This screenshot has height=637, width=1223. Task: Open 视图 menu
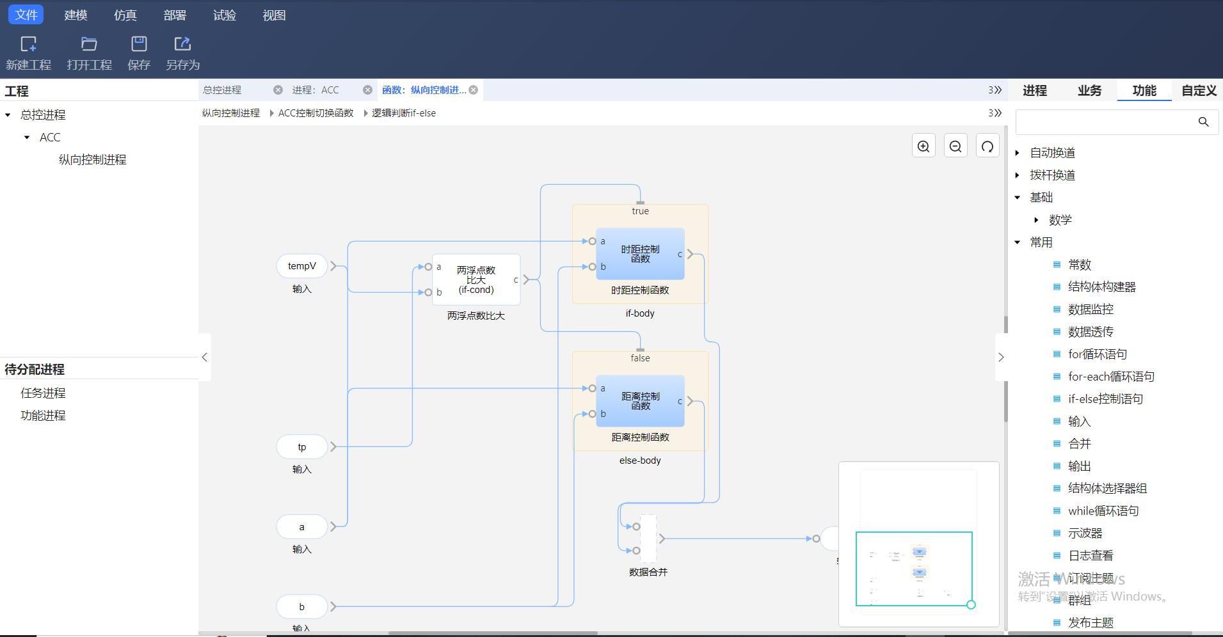274,15
